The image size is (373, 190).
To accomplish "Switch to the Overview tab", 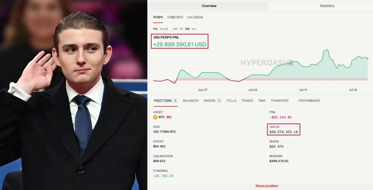I will pos(209,6).
